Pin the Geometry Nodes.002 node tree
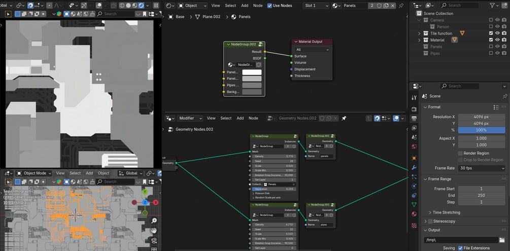The height and width of the screenshot is (251, 510). (344, 118)
